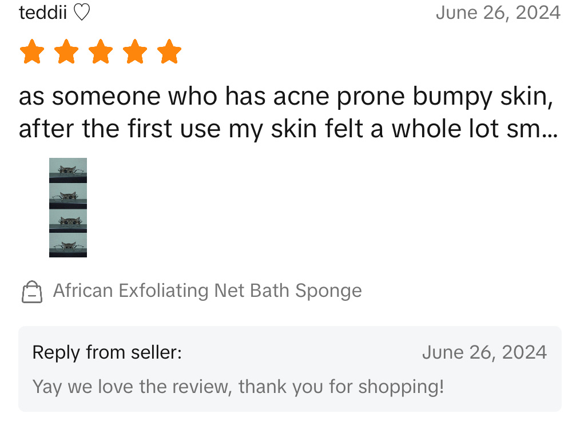Click the fourth orange rating star
Image resolution: width=572 pixels, height=429 pixels.
pyautogui.click(x=135, y=51)
